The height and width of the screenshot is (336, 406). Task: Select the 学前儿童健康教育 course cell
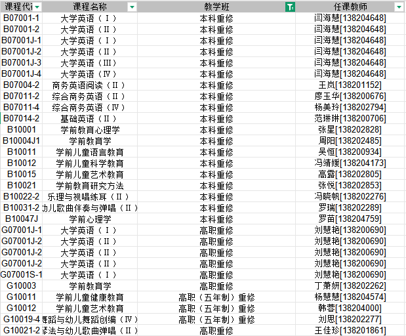coord(89,297)
